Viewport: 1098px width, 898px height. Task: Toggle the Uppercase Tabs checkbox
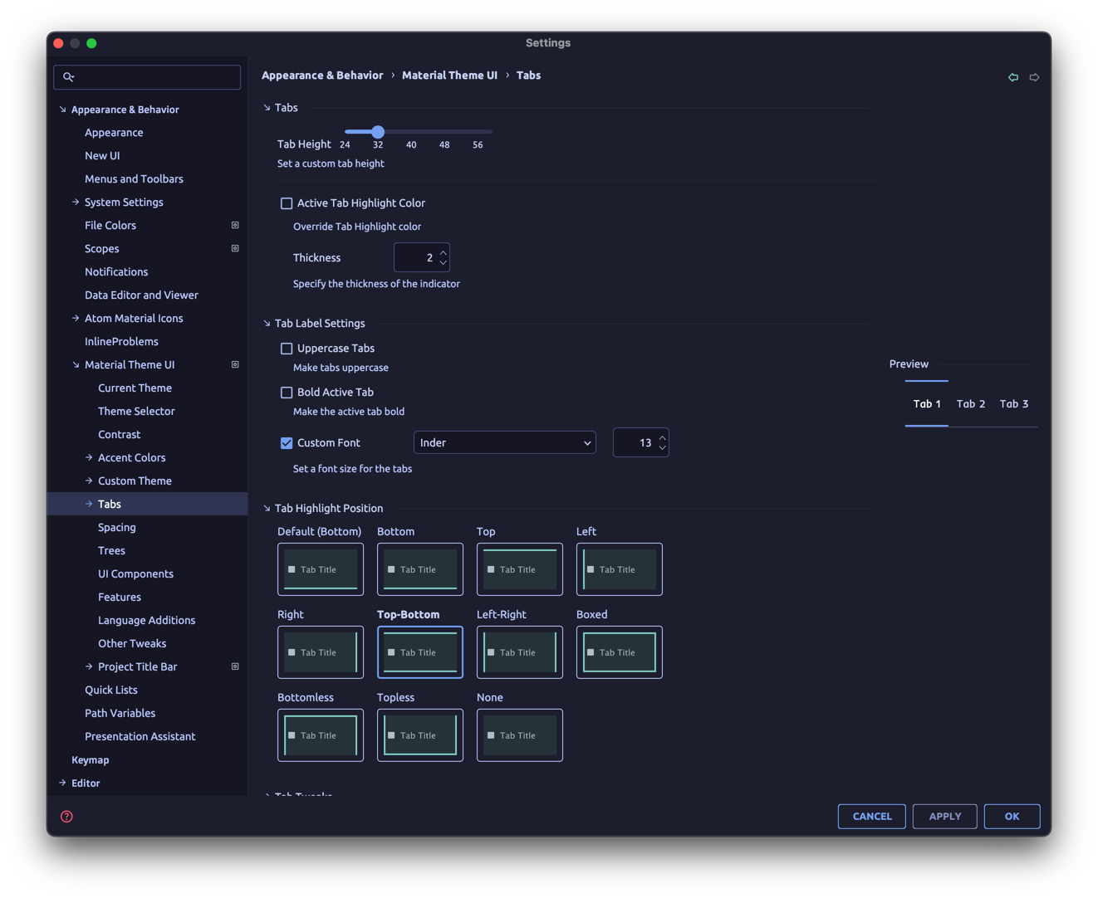(287, 348)
